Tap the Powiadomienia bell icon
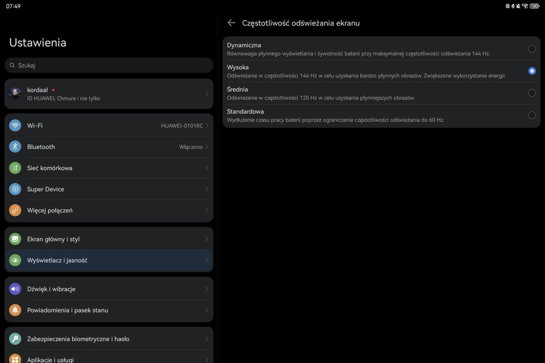 click(x=15, y=310)
